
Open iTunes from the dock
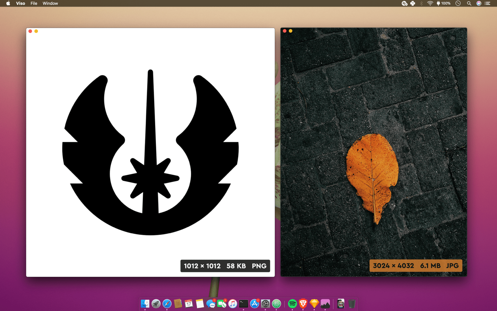[233, 304]
